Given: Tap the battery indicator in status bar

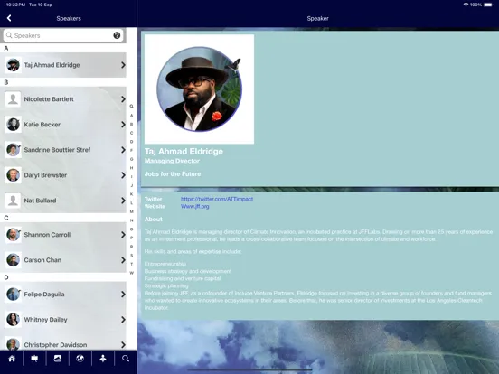Looking at the screenshot, I should pos(488,5).
